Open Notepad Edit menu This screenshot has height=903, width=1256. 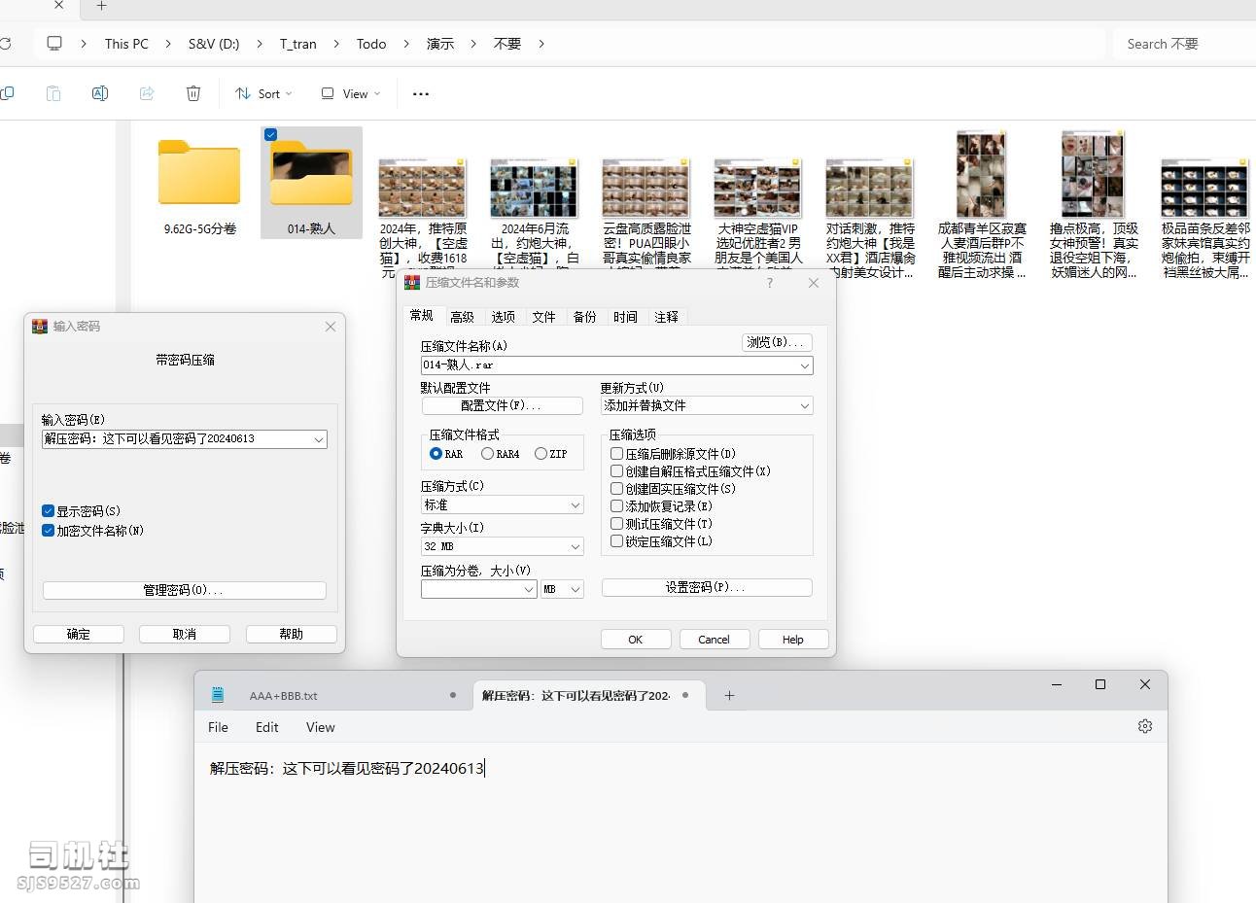tap(266, 727)
